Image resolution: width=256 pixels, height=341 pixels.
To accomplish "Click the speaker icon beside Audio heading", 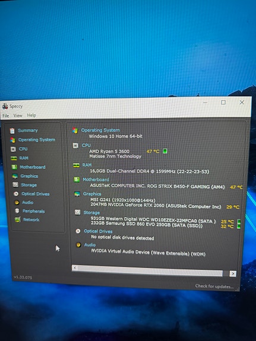I will (x=78, y=245).
